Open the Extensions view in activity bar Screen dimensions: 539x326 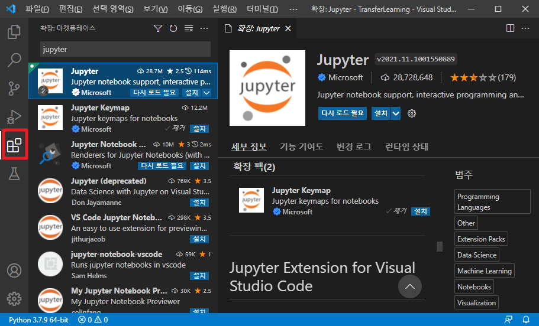coord(14,145)
